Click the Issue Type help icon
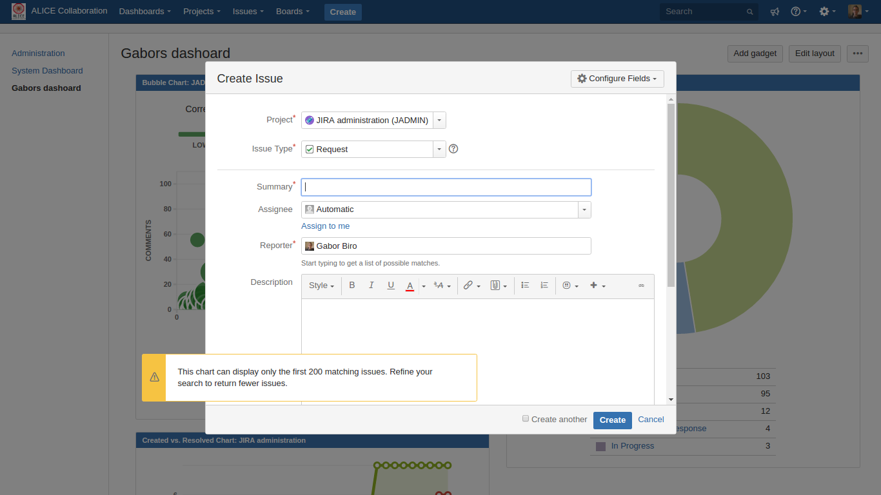Image resolution: width=881 pixels, height=495 pixels. [x=453, y=149]
